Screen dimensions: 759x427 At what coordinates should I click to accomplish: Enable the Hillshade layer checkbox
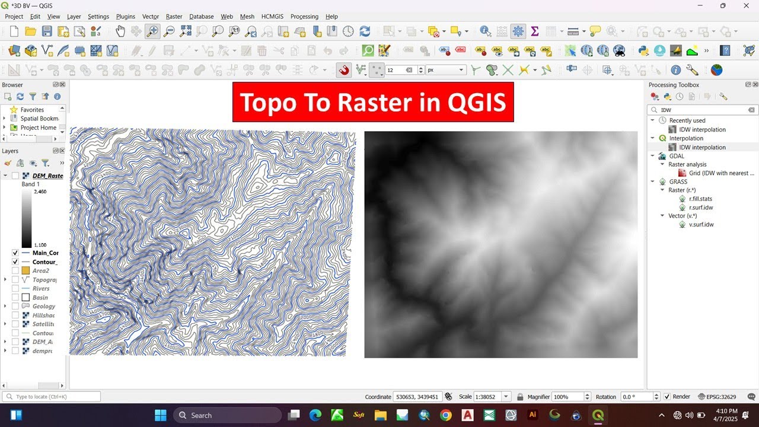pyautogui.click(x=15, y=315)
